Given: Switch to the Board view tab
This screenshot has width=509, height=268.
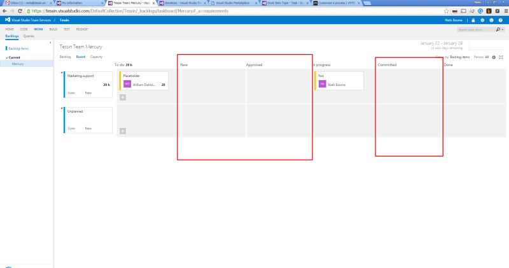Looking at the screenshot, I should pos(81,57).
